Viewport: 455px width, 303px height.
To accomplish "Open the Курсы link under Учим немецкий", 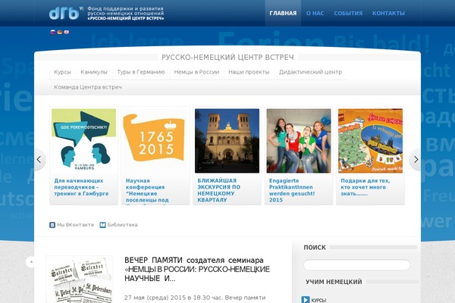I will 318,300.
